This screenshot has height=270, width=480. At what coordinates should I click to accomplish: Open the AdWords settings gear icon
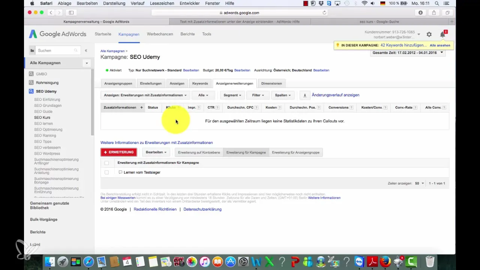tap(429, 34)
